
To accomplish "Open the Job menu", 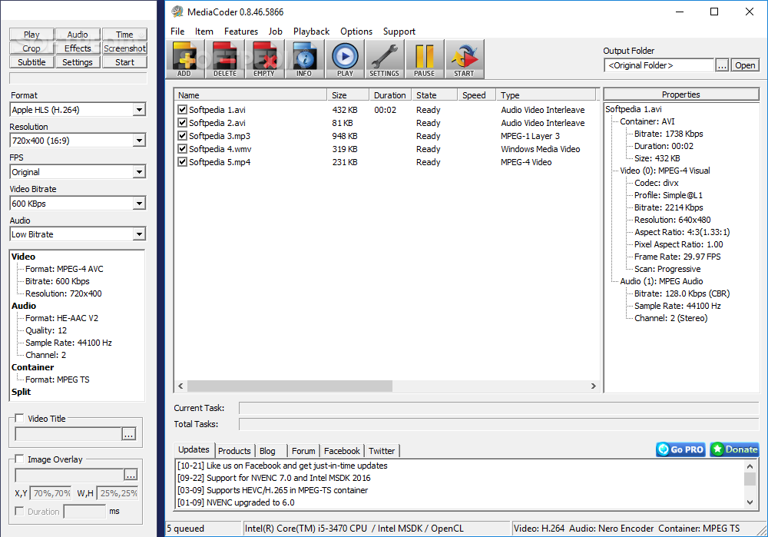I will tap(275, 31).
